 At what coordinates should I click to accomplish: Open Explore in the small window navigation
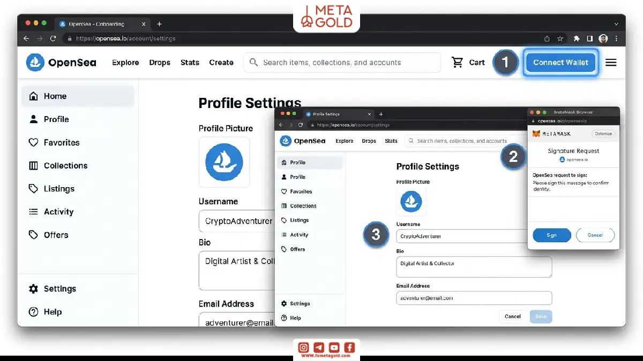point(345,141)
